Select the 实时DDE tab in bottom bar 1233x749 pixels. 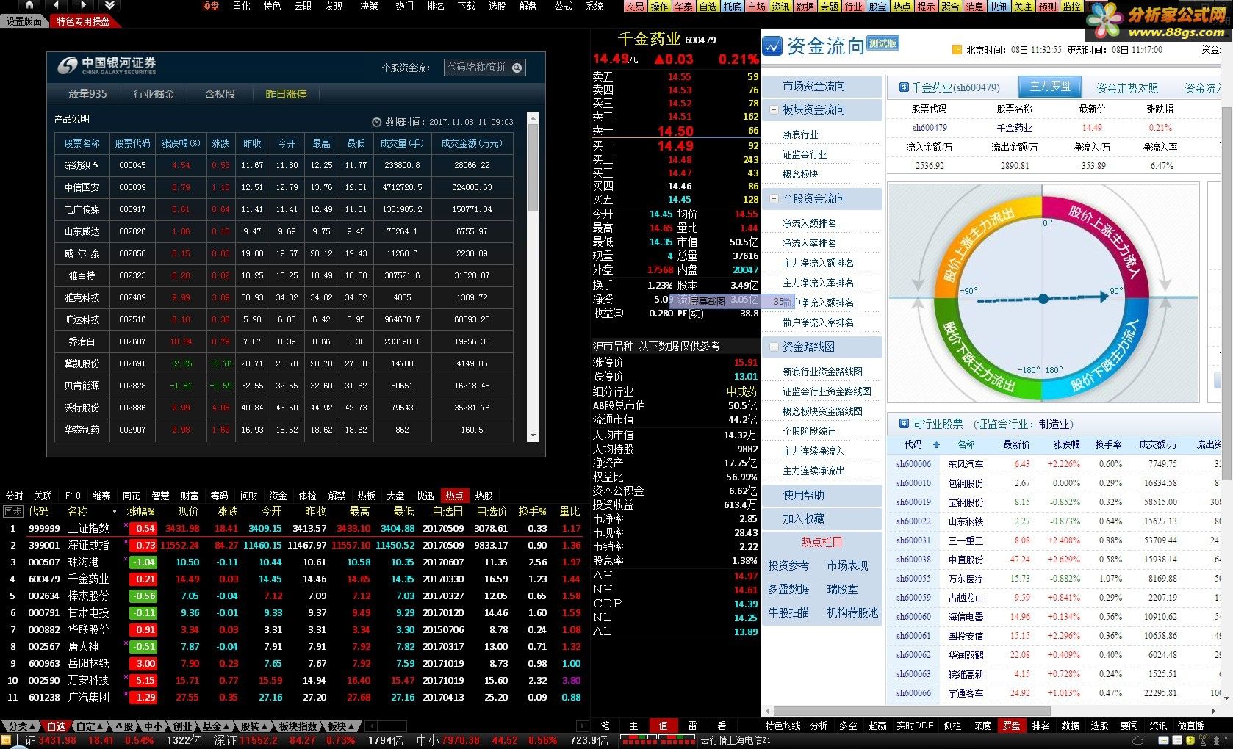[x=915, y=726]
